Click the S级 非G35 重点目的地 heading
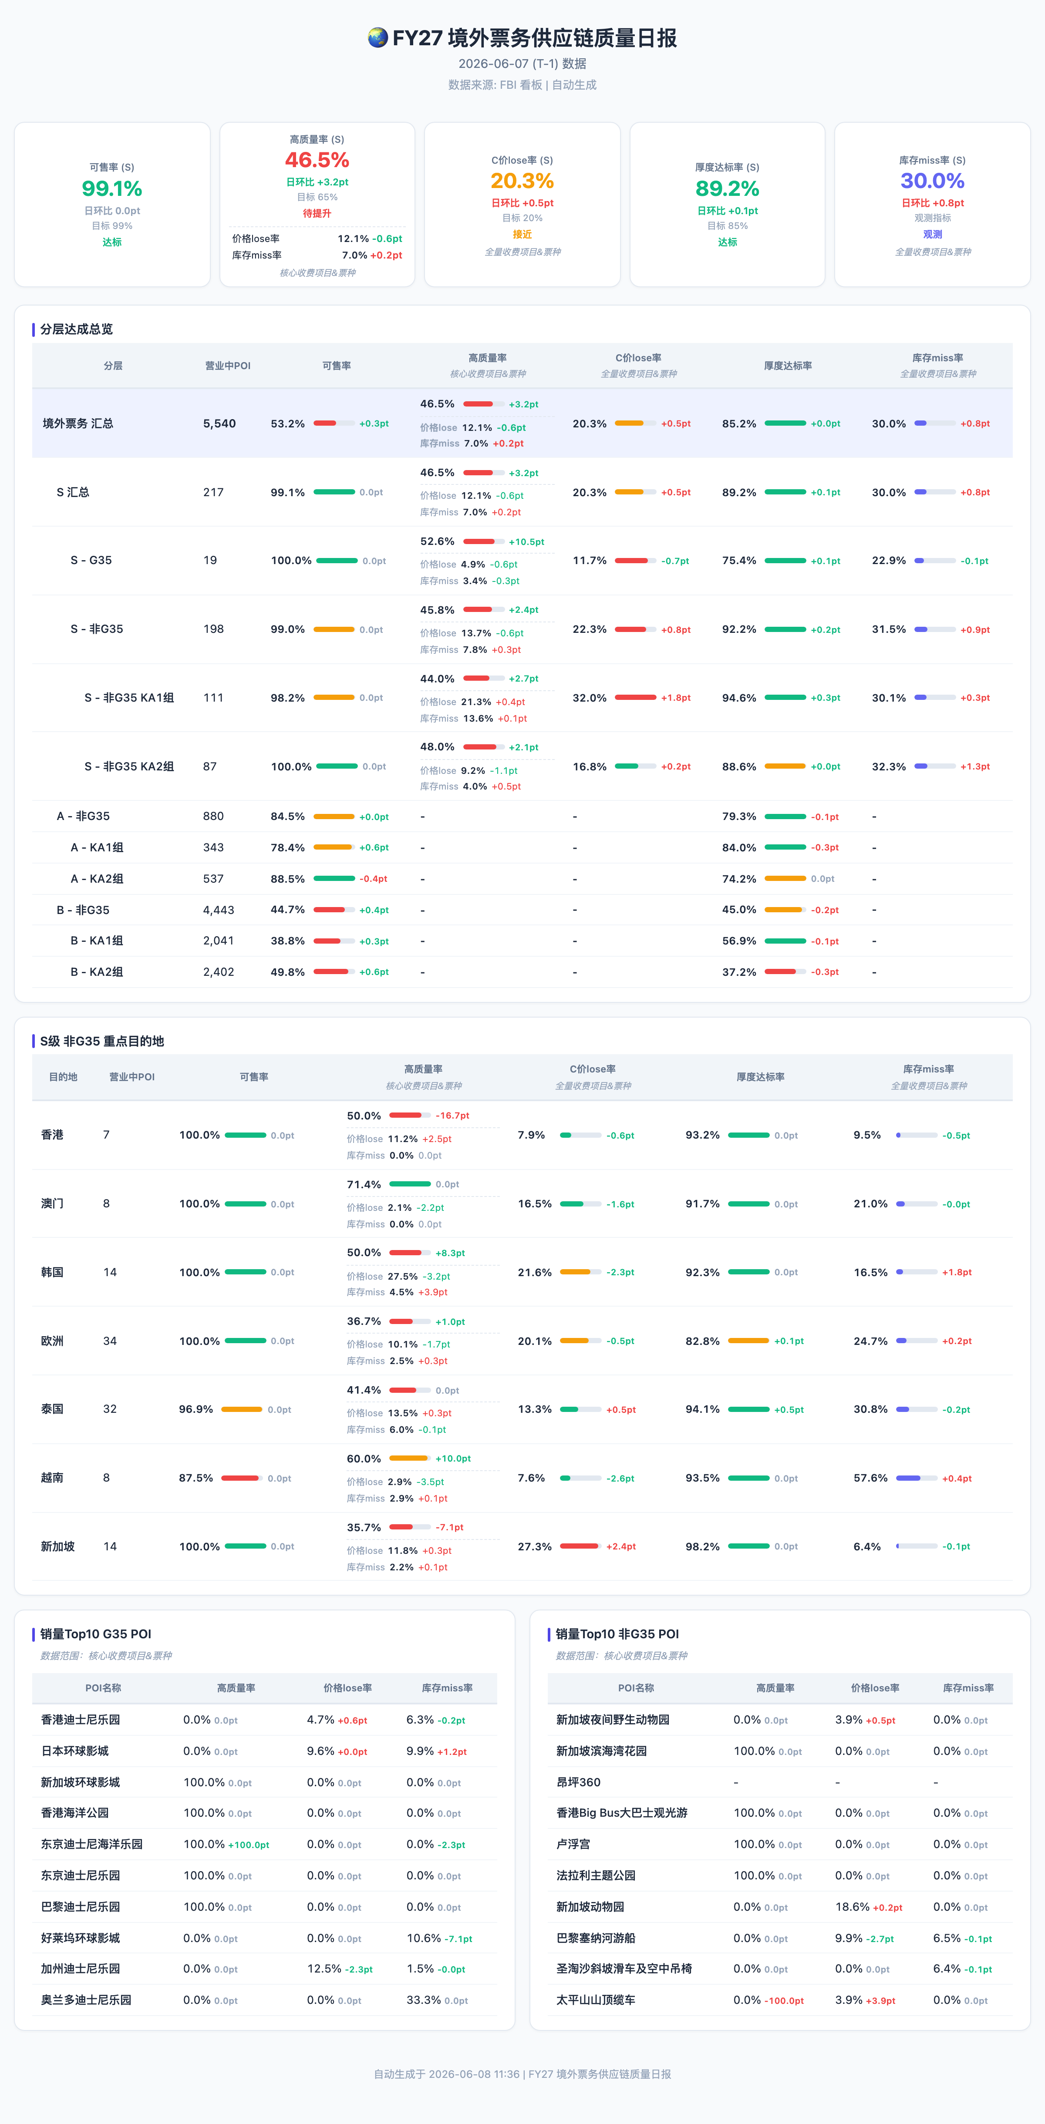The width and height of the screenshot is (1045, 2124). pos(102,1041)
